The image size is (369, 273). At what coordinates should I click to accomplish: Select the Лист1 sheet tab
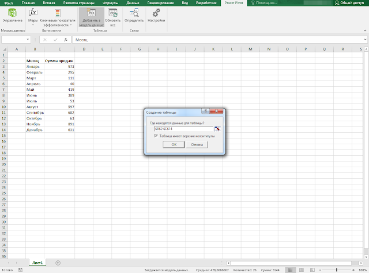pos(37,263)
